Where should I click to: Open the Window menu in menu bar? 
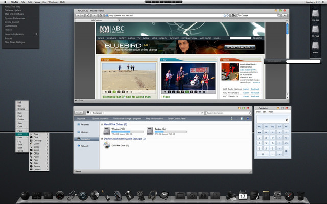53,2
